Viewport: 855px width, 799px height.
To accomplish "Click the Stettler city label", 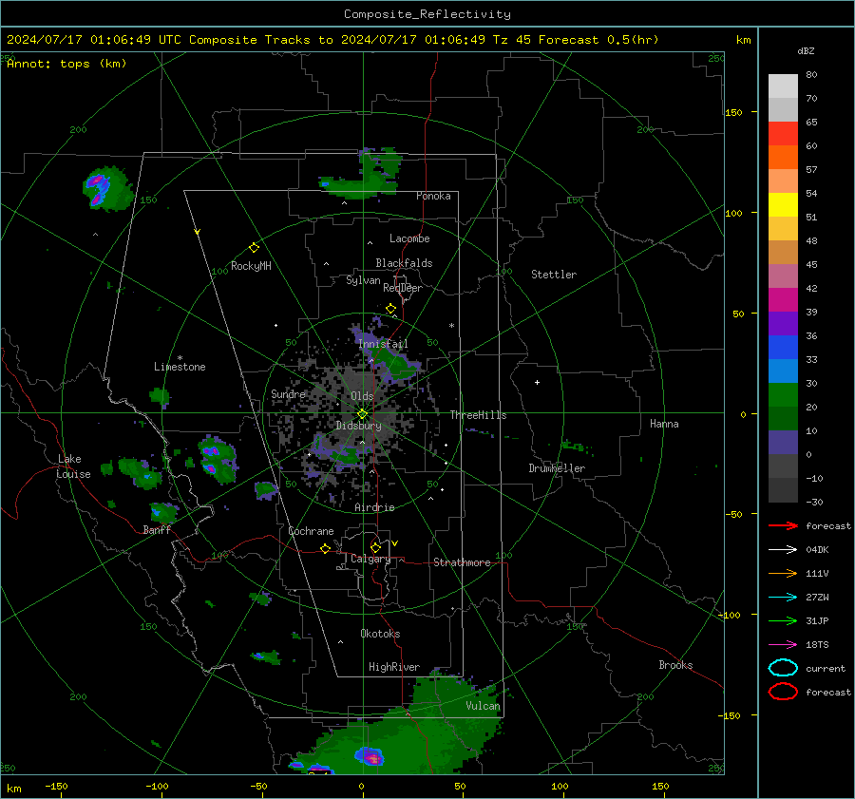I will point(554,275).
